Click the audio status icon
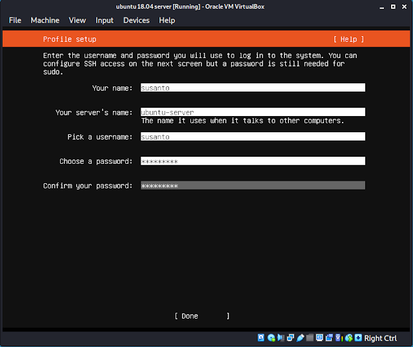This screenshot has height=347, width=413. pos(281,338)
